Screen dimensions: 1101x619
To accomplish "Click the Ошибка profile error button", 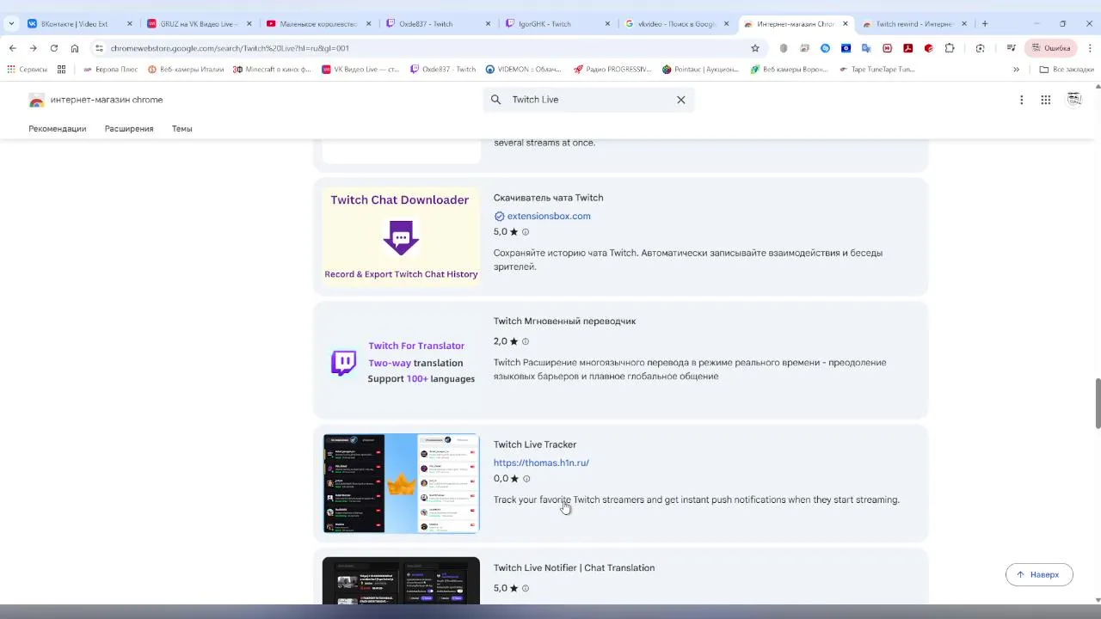I will tap(1051, 48).
